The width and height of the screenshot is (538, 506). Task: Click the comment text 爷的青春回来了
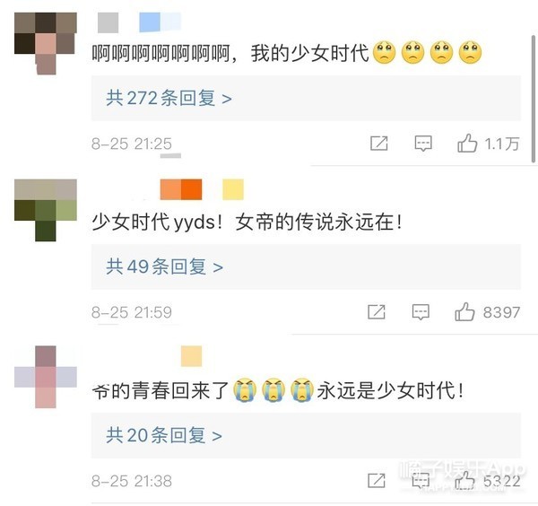[161, 390]
